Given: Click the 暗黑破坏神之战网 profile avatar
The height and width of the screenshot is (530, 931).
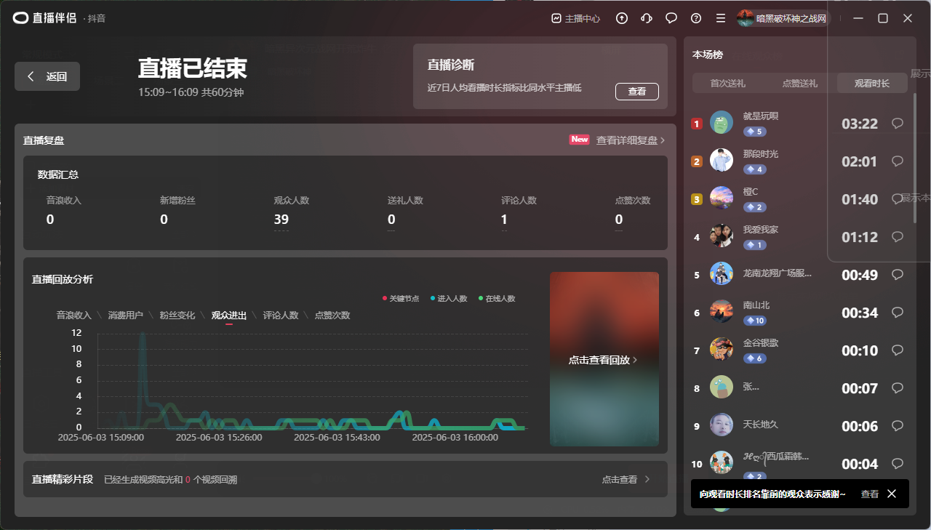Looking at the screenshot, I should coord(745,18).
